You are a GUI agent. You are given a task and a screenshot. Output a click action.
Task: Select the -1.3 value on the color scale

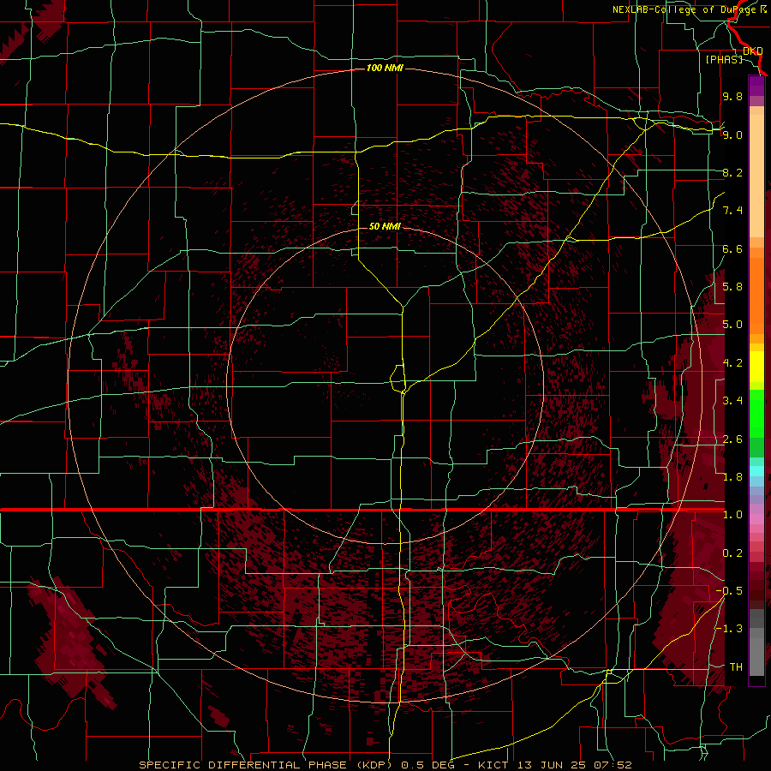click(x=729, y=629)
